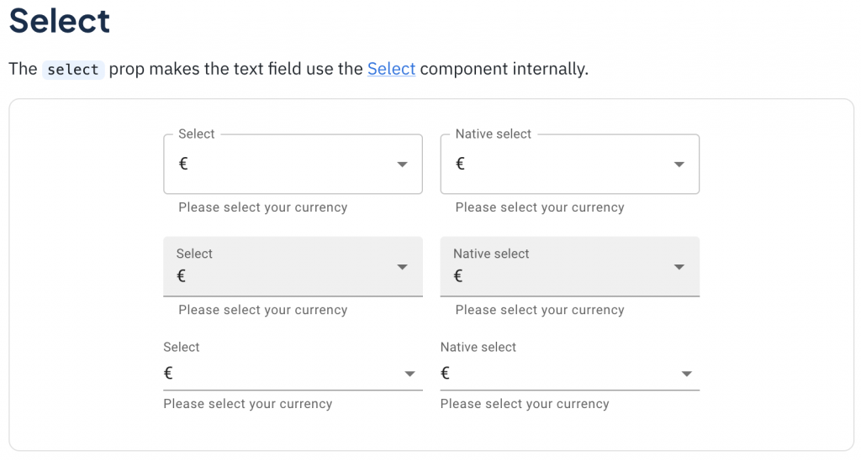Click the helper text under the outlined Native select
Viewport: 861px width, 461px height.
539,207
